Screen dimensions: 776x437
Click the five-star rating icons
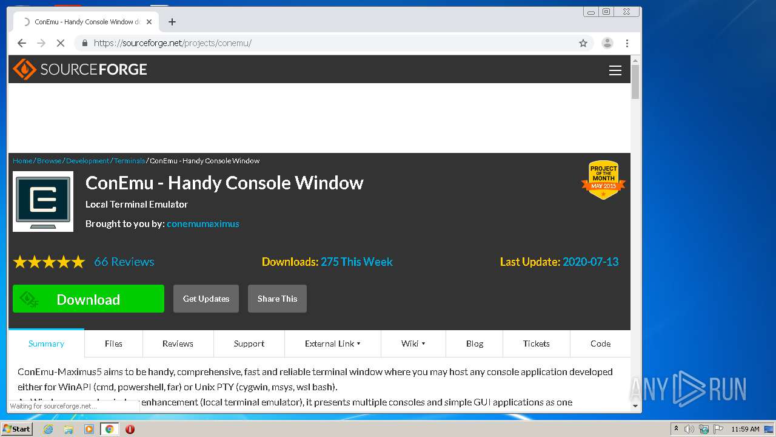coord(49,262)
